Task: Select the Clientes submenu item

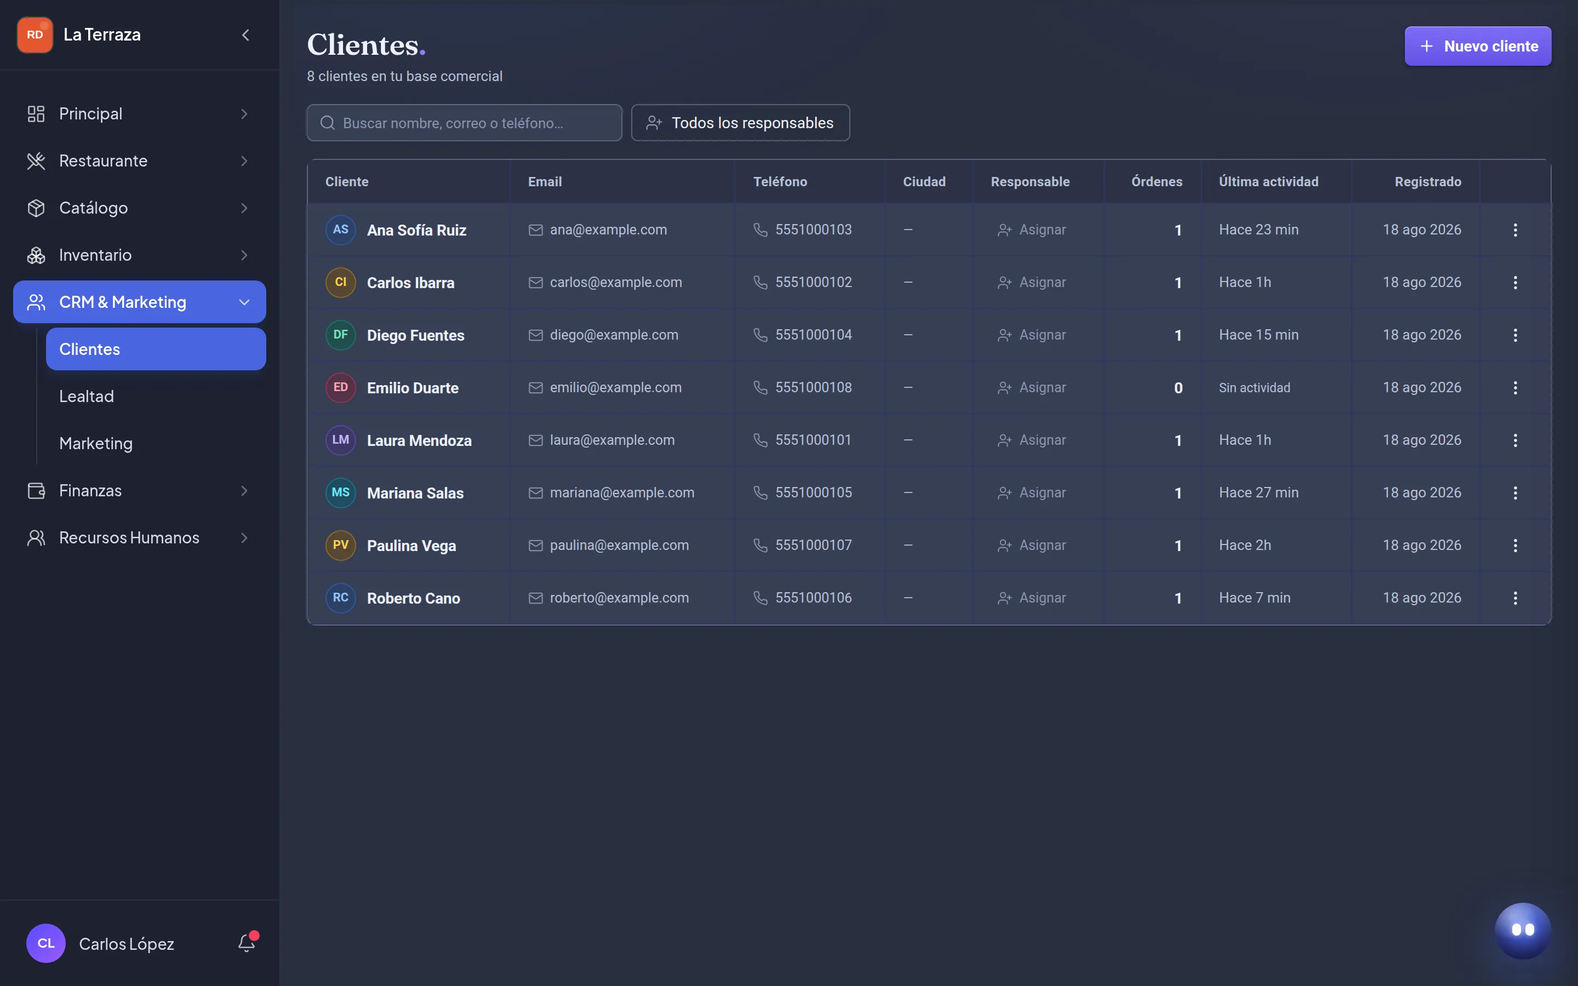Action: [156, 349]
